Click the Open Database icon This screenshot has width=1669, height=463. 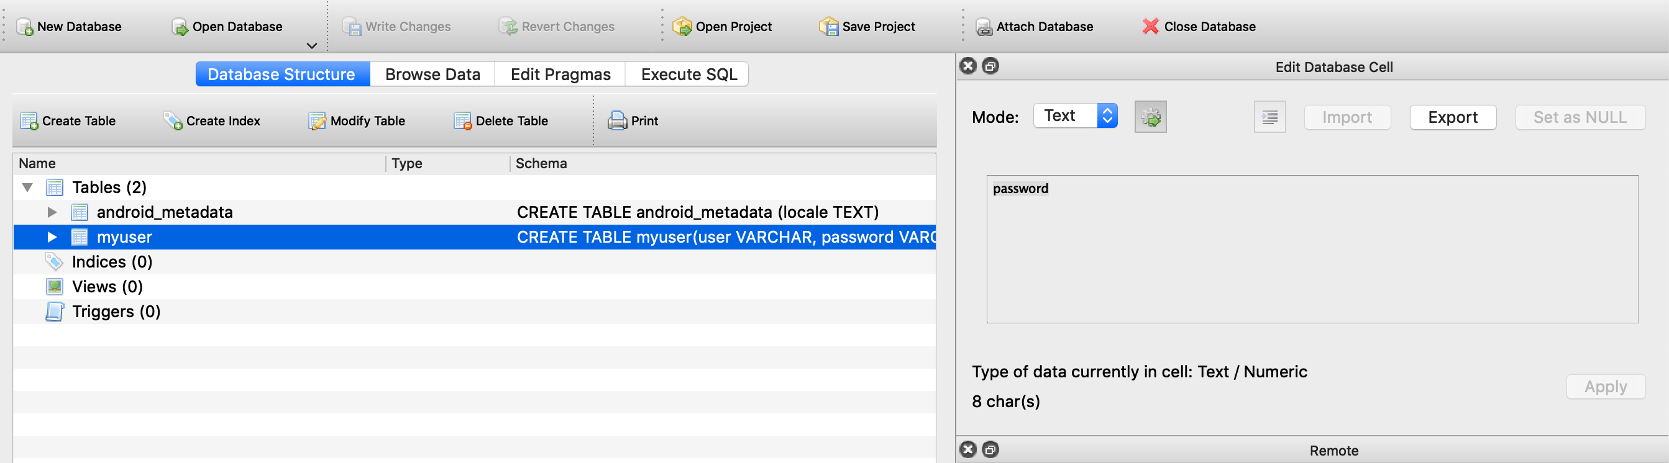(x=180, y=27)
